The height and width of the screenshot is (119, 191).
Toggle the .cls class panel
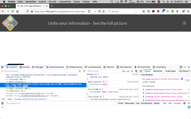(x=128, y=71)
